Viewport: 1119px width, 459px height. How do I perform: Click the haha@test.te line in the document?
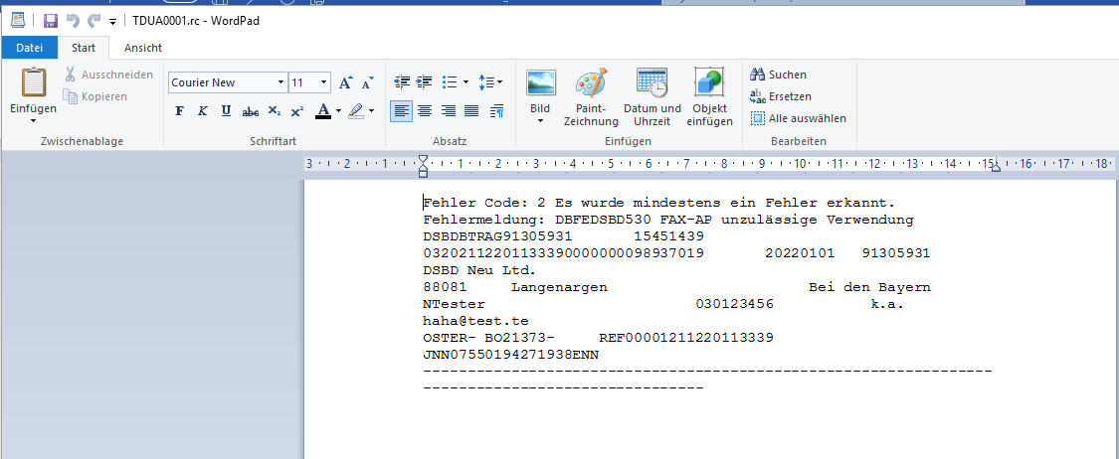[475, 321]
